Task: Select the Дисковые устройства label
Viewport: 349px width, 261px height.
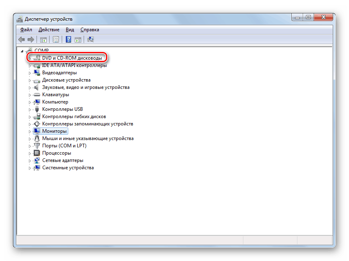Action: (x=66, y=80)
